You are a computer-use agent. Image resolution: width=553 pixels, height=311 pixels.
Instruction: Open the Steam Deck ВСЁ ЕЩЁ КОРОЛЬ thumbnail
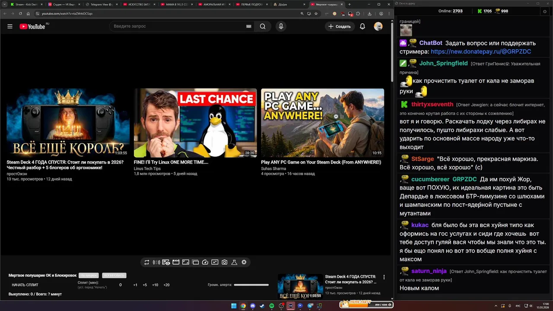click(68, 123)
